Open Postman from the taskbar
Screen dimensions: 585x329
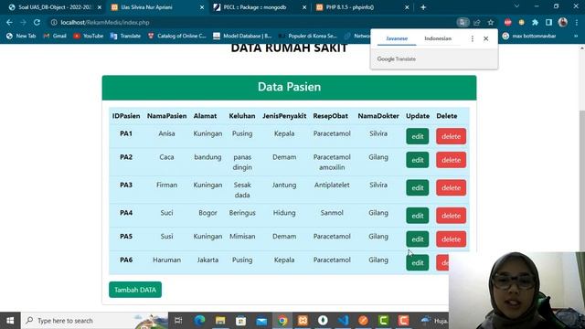(x=363, y=321)
